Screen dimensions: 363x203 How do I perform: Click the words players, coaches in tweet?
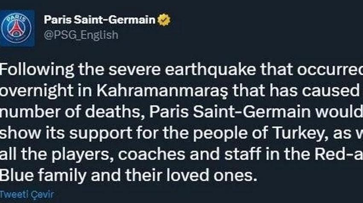118,154
